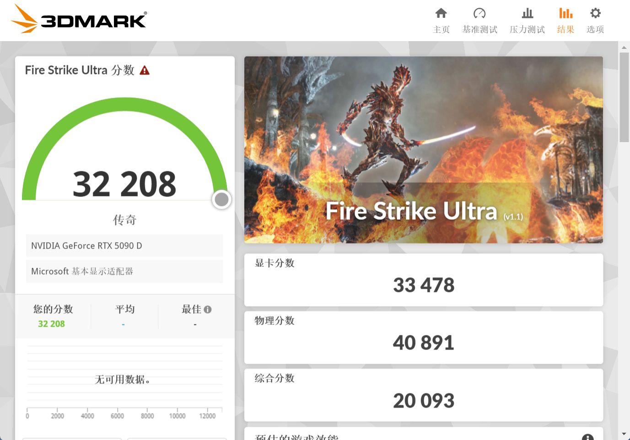The height and width of the screenshot is (440, 630).
Task: Open the 物理分数 40 891 card
Action: tap(424, 337)
